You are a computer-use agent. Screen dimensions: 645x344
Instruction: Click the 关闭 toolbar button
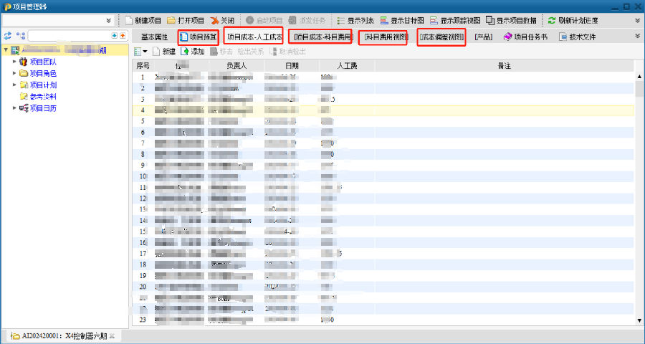click(223, 20)
